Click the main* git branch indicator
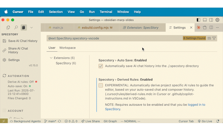 [50, 121]
